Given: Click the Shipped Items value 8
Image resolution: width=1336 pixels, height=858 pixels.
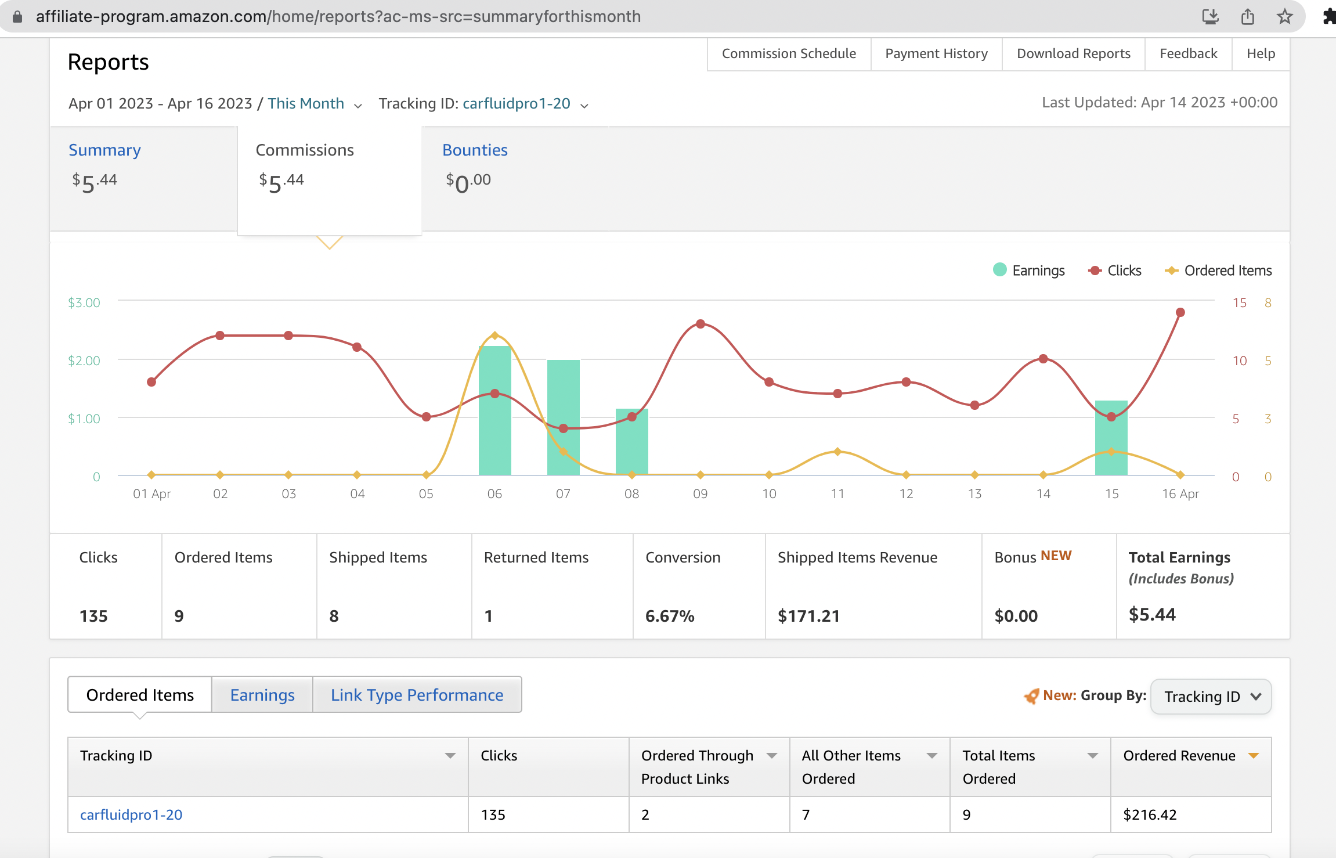Looking at the screenshot, I should (x=334, y=616).
